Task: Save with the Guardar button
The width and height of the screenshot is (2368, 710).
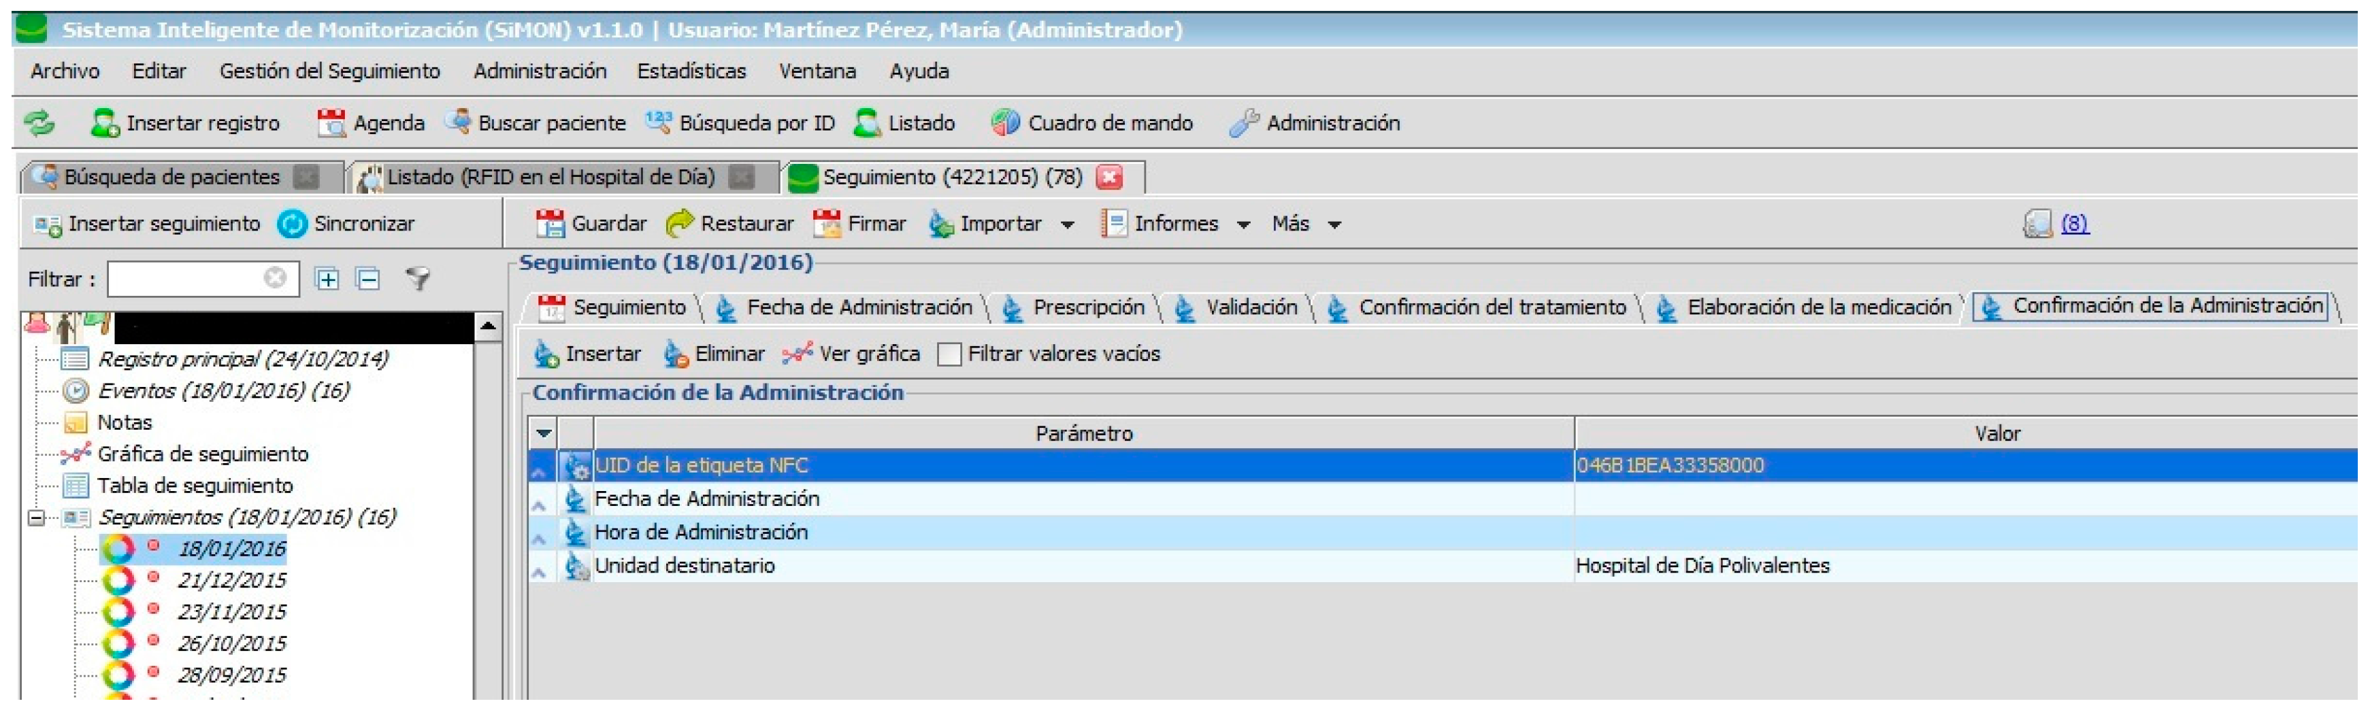Action: click(591, 224)
